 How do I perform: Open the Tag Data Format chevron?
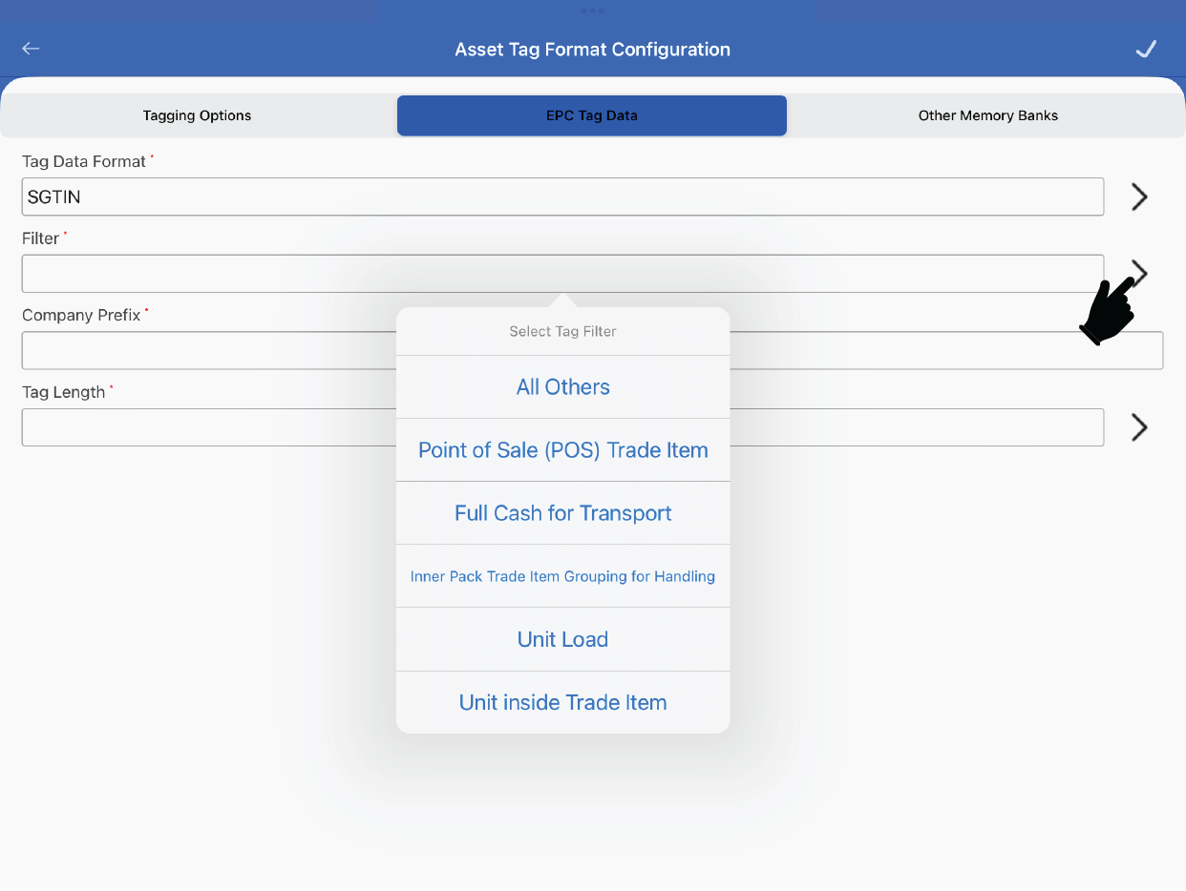point(1139,197)
